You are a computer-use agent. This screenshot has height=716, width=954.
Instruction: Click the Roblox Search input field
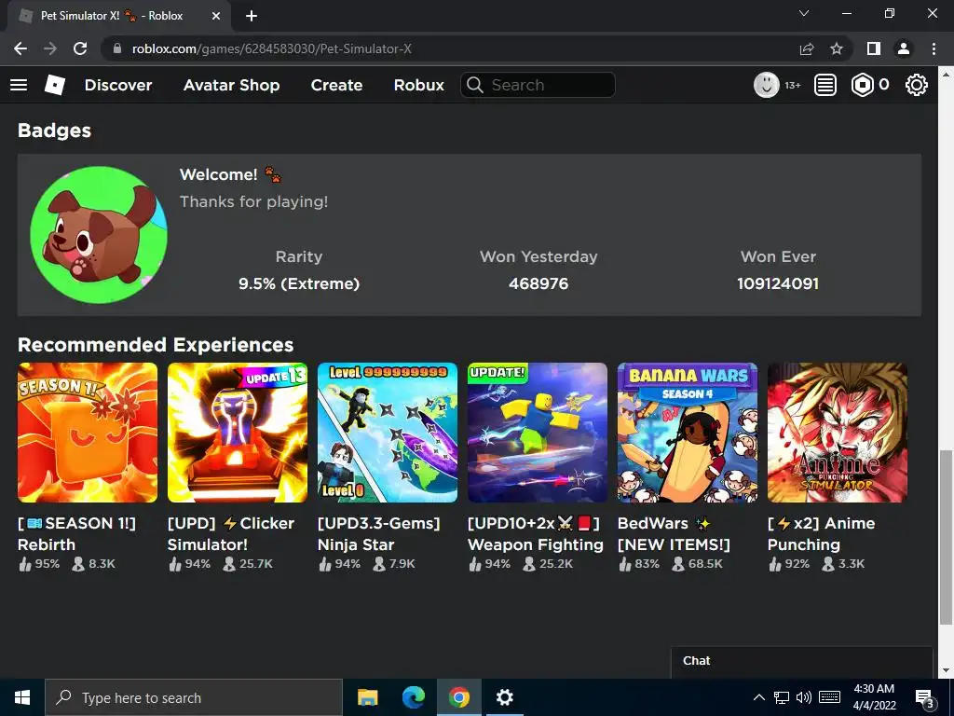coord(538,85)
